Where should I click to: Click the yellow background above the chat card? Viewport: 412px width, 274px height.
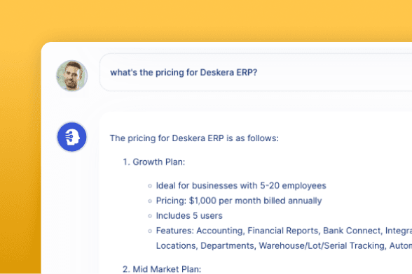[206, 20]
